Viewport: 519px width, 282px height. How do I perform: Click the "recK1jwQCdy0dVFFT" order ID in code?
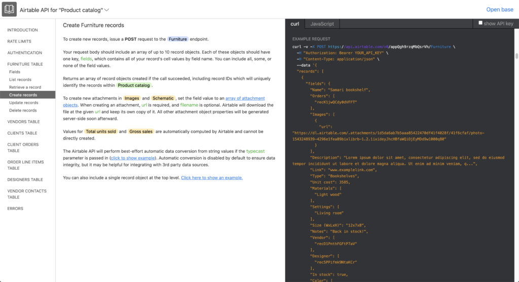pos(336,102)
